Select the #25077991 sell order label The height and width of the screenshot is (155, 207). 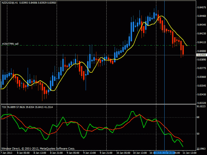(10, 44)
